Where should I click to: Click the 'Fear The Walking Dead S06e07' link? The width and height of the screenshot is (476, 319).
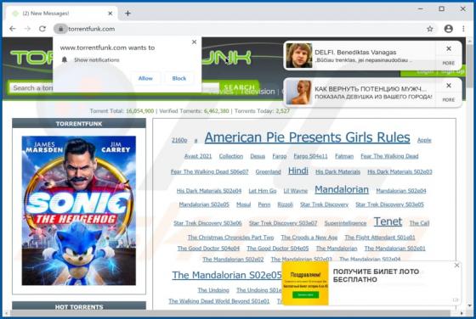coord(209,171)
